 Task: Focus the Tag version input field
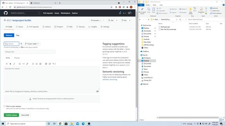point(12,44)
